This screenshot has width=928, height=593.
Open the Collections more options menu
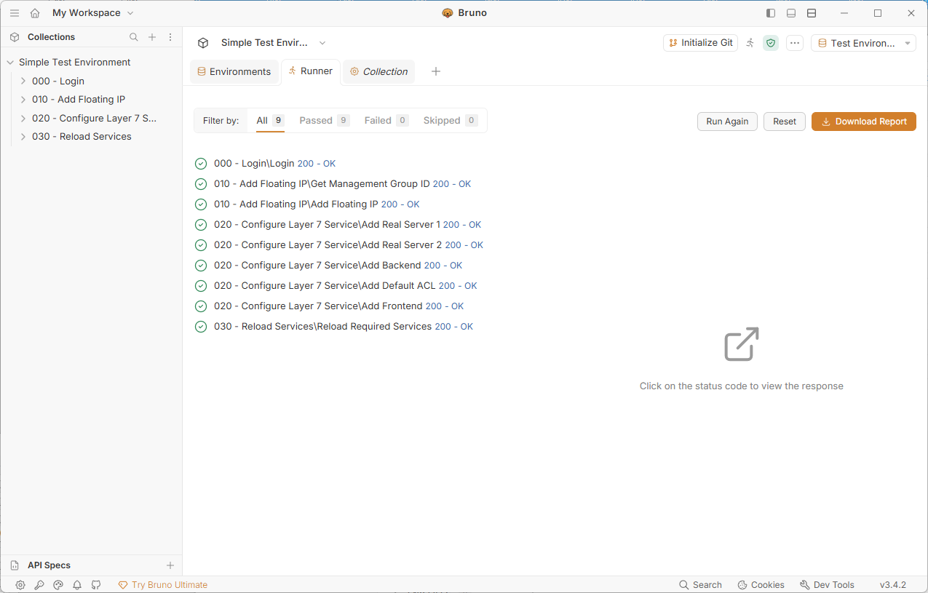click(170, 37)
